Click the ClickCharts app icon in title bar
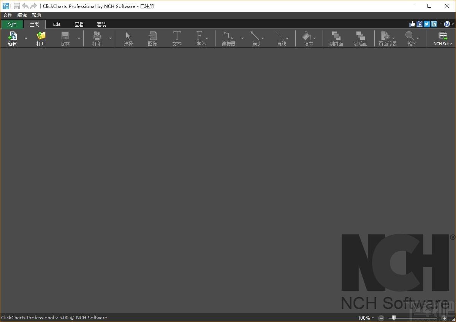456x322 pixels. [x=6, y=6]
